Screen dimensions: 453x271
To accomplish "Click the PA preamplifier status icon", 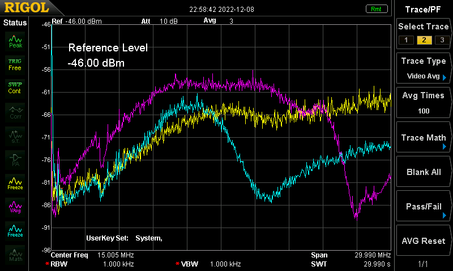I will [15, 160].
